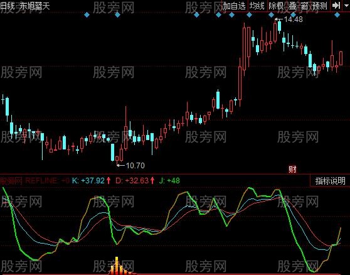Click the red up arrow beside D value

152,180
